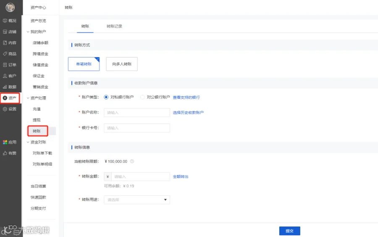This screenshot has height=237, width=378.
Task: Click the help icon beside transfer limit
Action: coord(132,161)
